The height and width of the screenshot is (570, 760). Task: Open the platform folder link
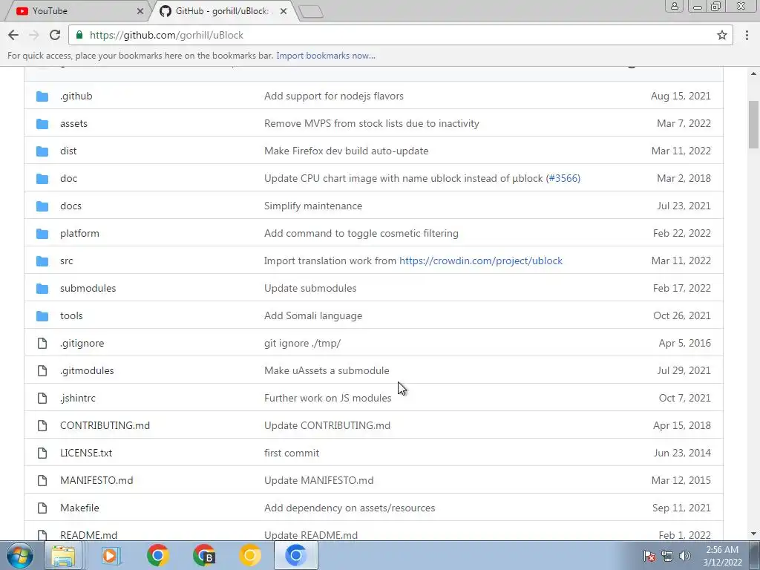[x=79, y=234]
